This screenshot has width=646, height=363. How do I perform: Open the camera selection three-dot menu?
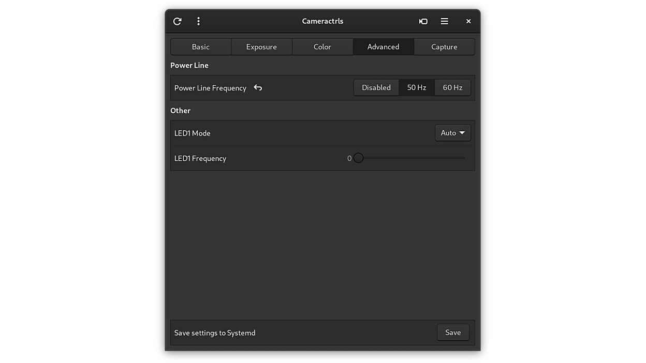198,21
